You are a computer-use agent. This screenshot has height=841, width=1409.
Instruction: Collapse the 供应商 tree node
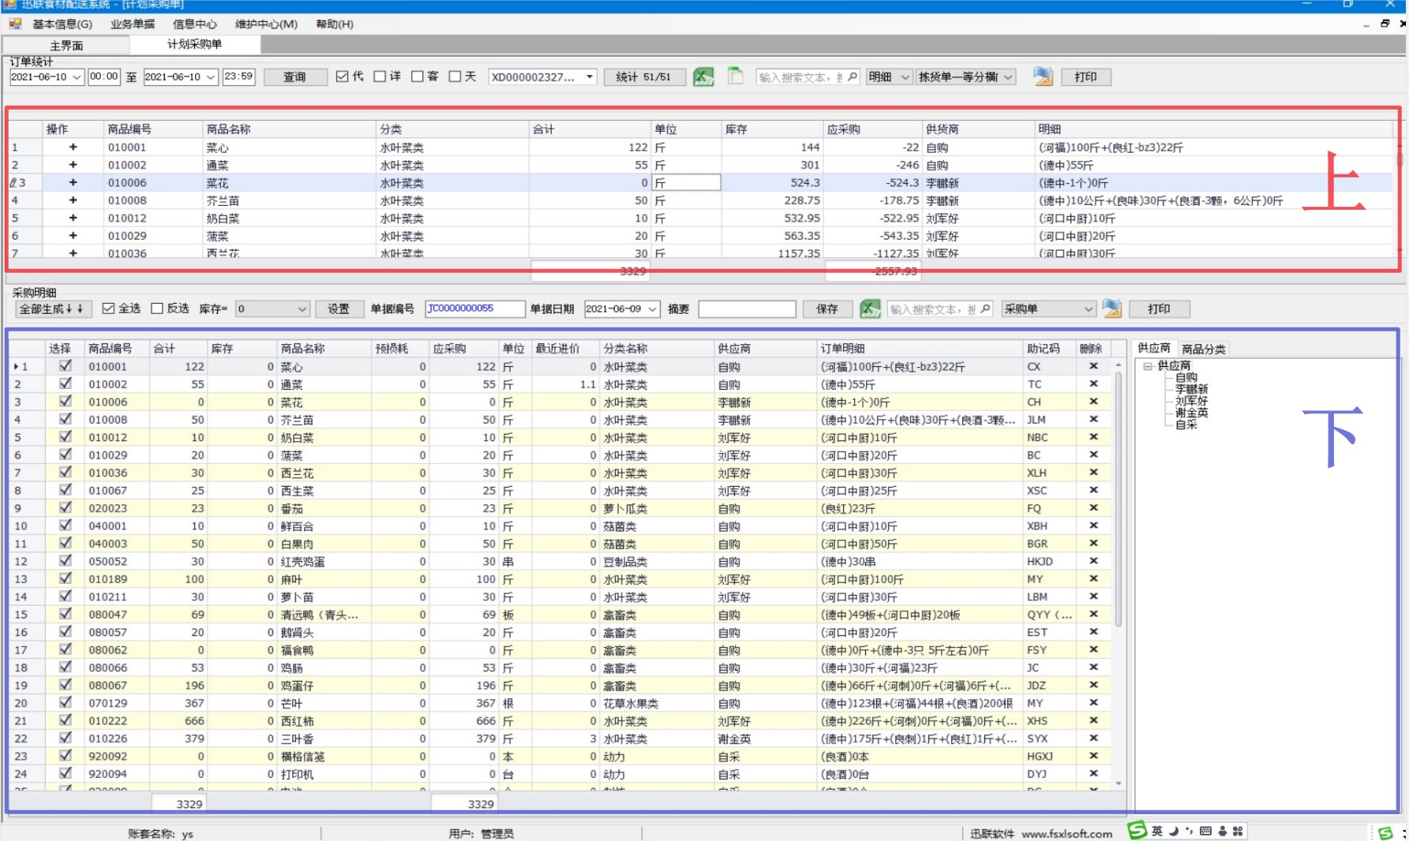1148,366
